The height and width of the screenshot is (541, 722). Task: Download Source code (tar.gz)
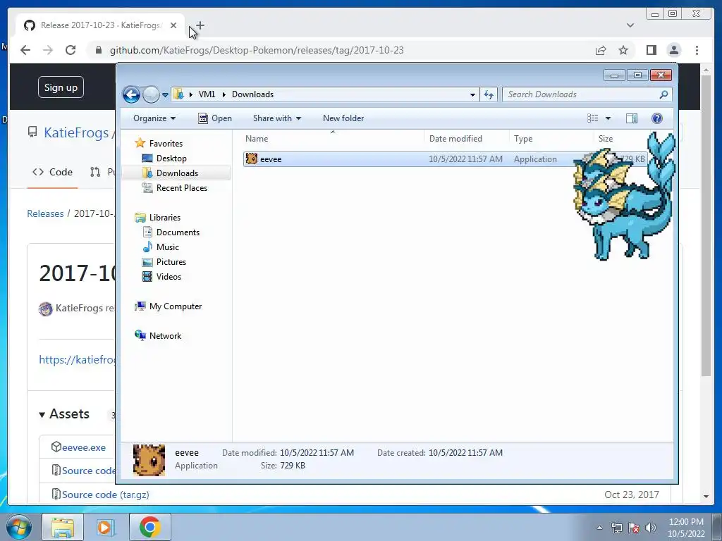106,495
